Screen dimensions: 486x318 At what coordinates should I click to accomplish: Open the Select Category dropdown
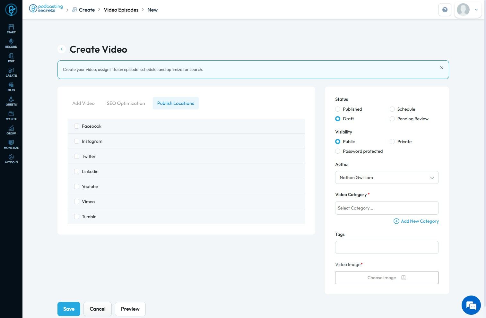[x=387, y=208]
